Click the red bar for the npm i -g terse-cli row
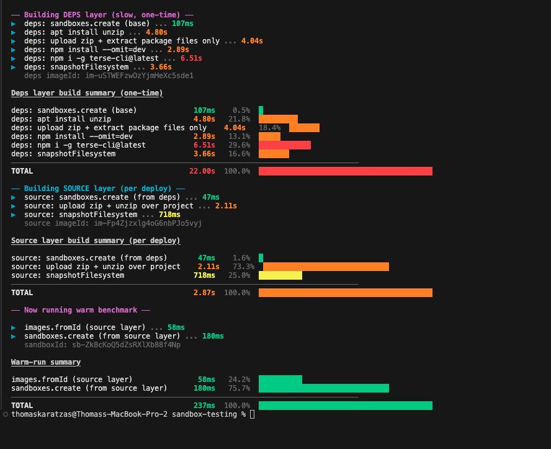Image resolution: width=551 pixels, height=449 pixels. click(x=285, y=145)
